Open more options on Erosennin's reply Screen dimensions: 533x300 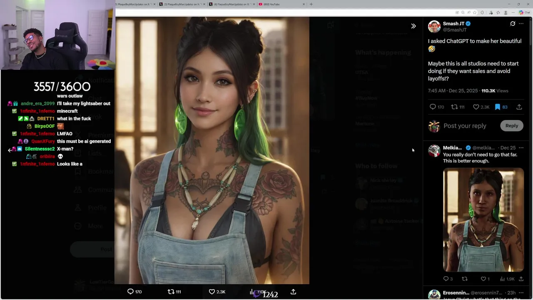tap(521, 293)
